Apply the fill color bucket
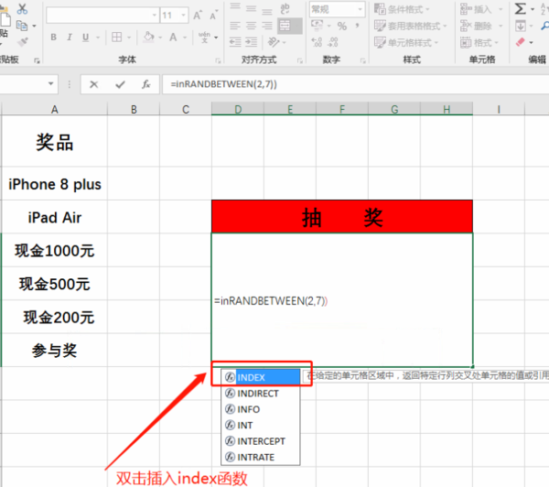The width and height of the screenshot is (549, 487). [x=149, y=37]
